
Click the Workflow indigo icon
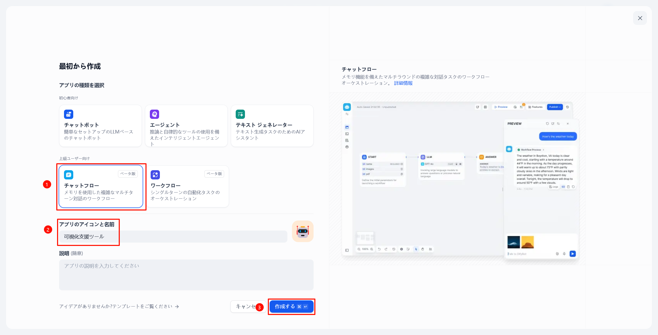click(x=155, y=175)
